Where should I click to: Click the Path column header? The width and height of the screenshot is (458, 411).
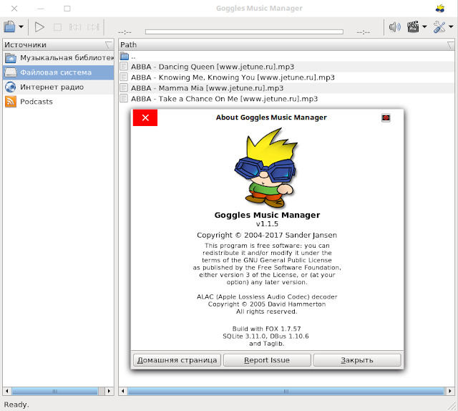pyautogui.click(x=286, y=44)
